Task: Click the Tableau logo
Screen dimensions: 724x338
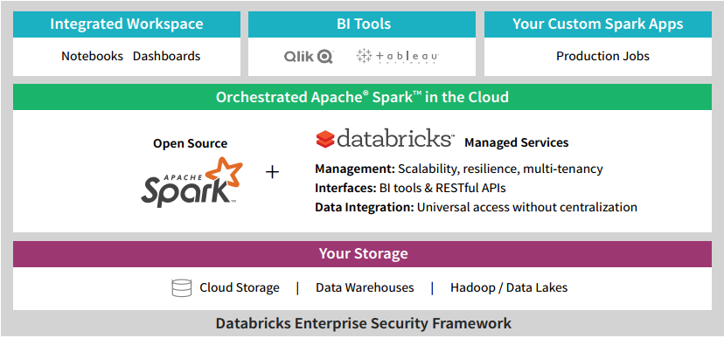Action: (397, 56)
